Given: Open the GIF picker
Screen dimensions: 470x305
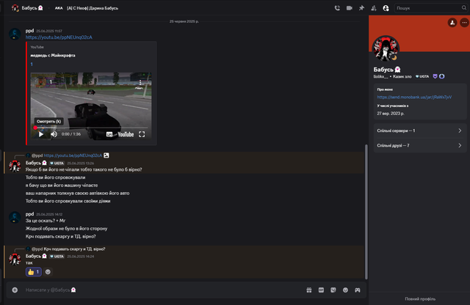Looking at the screenshot, I should point(321,290).
